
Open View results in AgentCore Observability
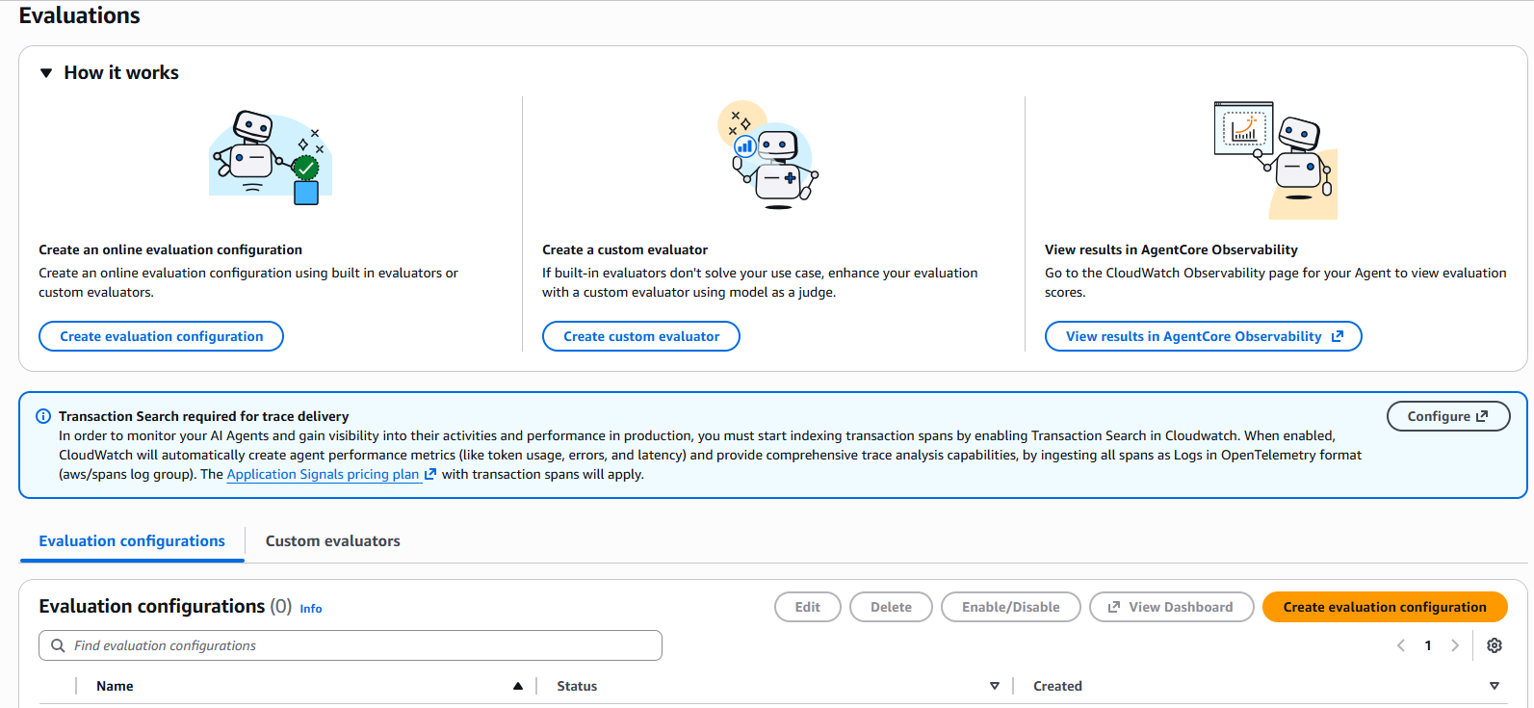tap(1203, 336)
